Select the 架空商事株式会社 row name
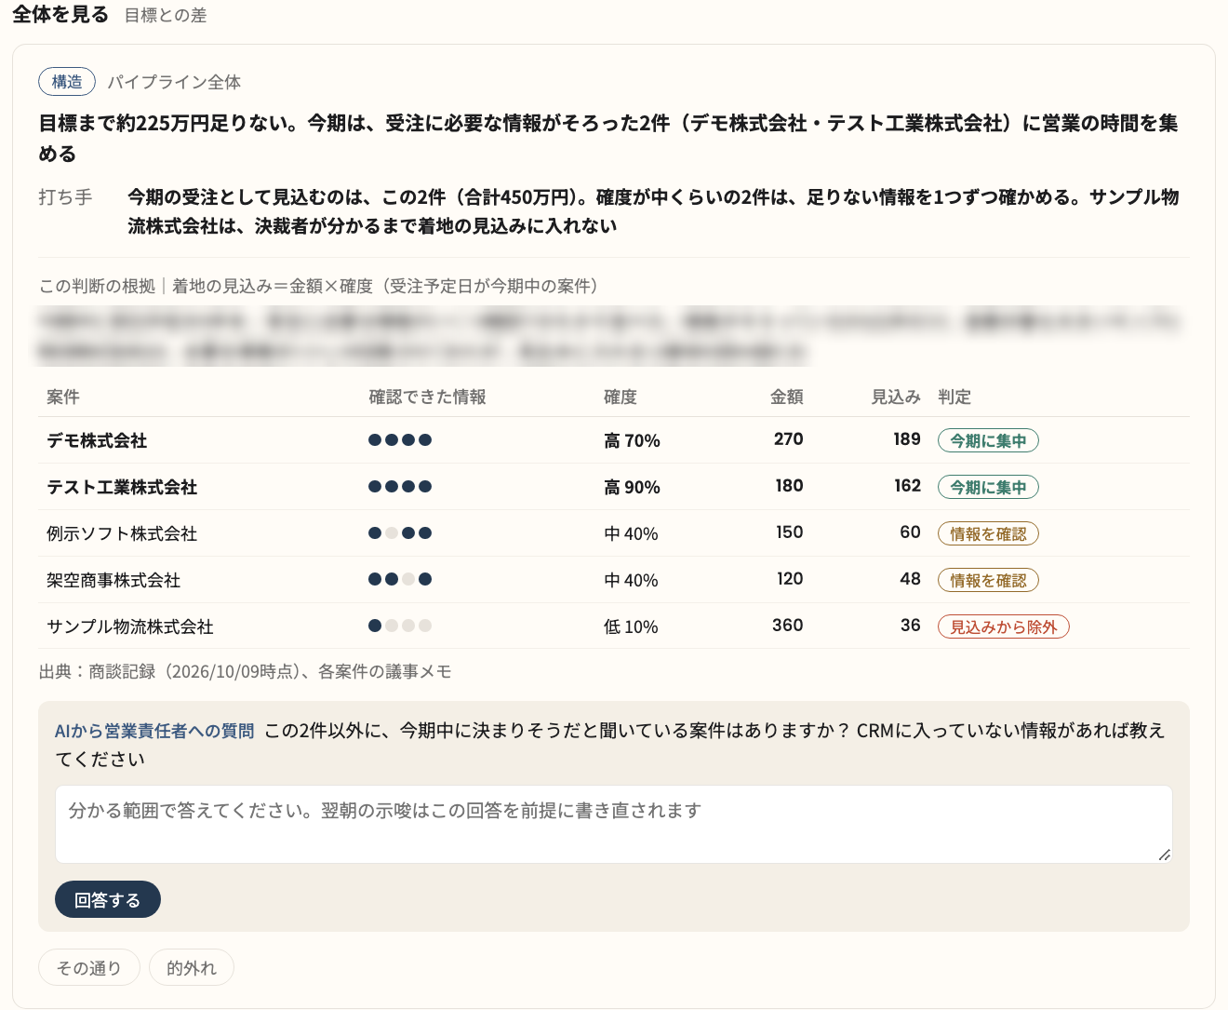The height and width of the screenshot is (1010, 1228). (x=113, y=580)
